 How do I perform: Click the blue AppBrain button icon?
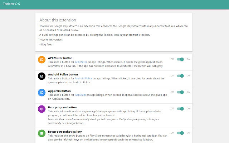pyautogui.click(x=42, y=92)
